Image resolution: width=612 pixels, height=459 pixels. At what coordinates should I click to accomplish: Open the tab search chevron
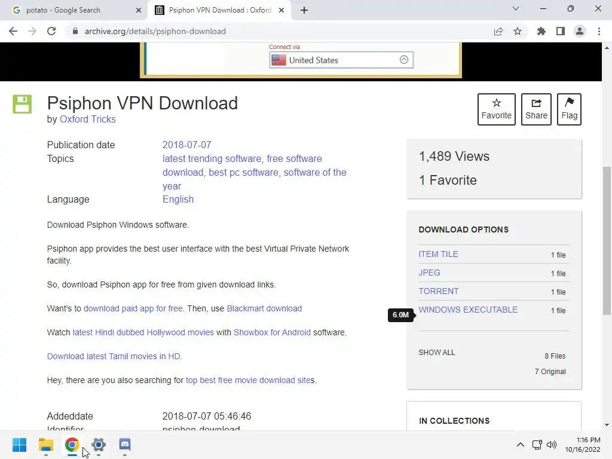point(516,8)
